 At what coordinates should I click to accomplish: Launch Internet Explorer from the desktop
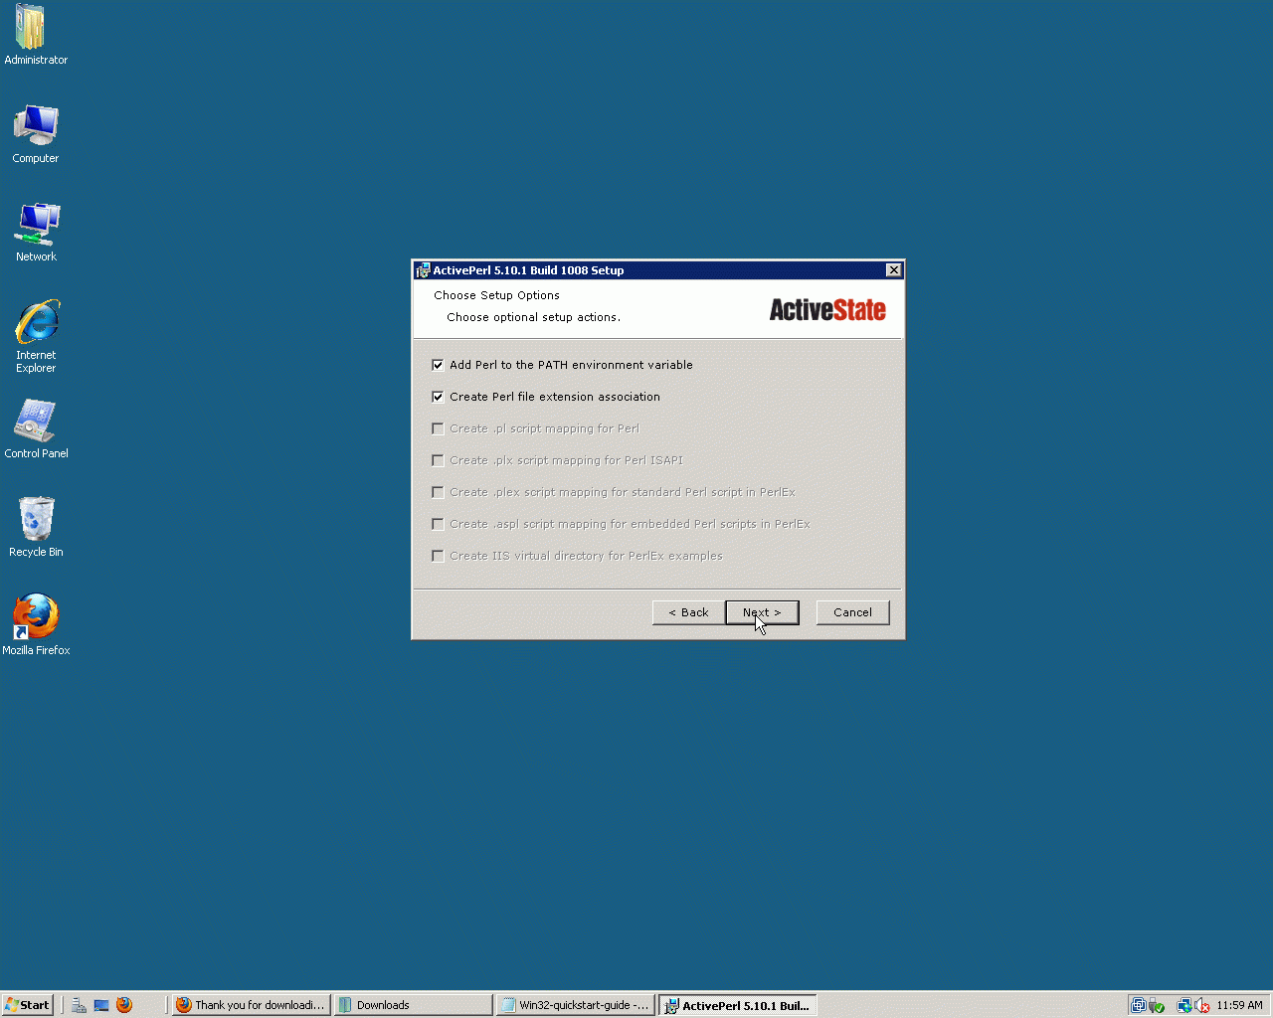36,336
